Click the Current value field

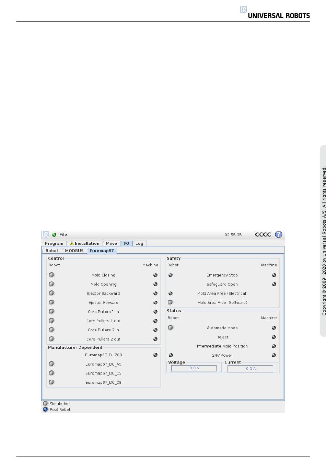click(x=251, y=369)
